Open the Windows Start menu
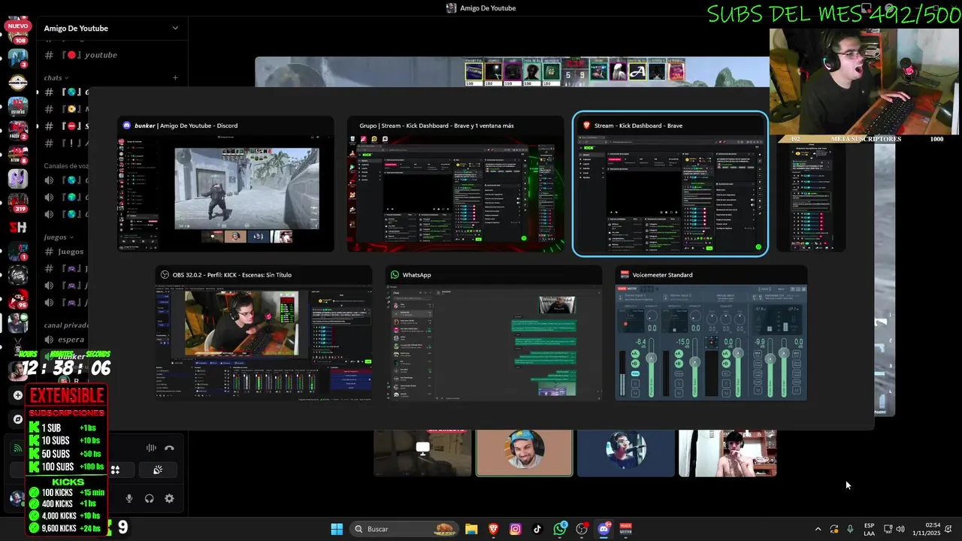The image size is (962, 541). [337, 529]
